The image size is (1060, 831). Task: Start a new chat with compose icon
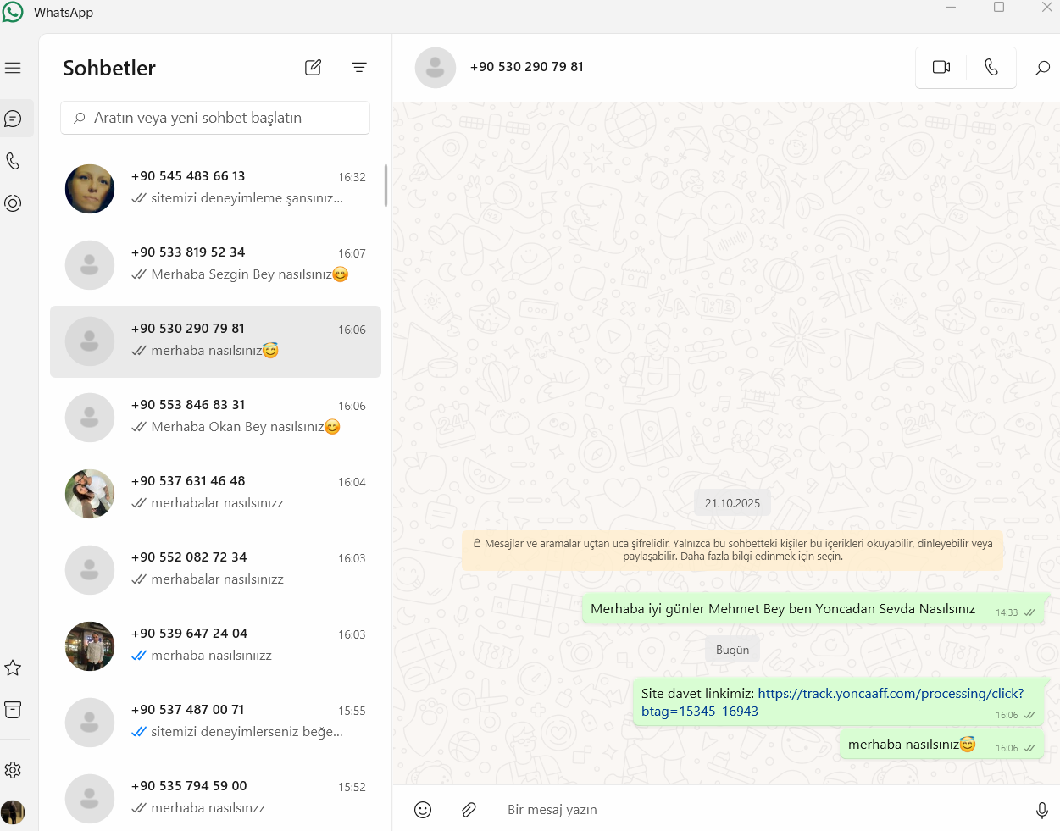313,68
